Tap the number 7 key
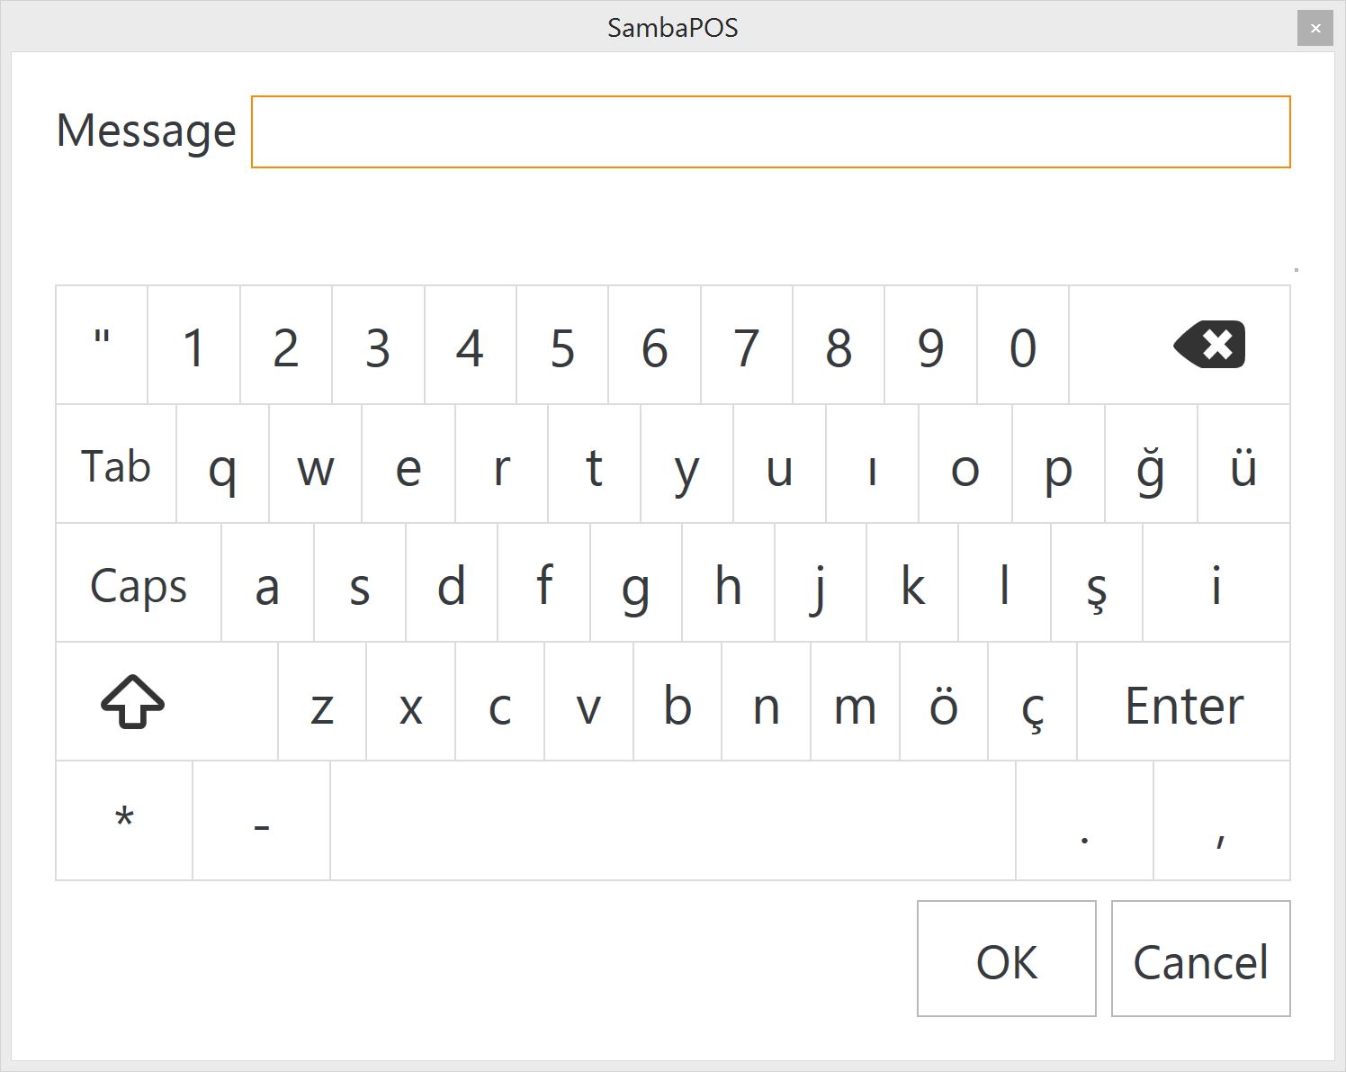 pos(747,345)
